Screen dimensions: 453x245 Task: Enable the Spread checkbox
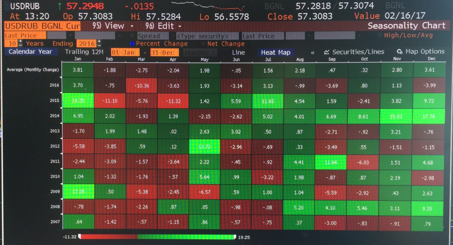point(132,36)
